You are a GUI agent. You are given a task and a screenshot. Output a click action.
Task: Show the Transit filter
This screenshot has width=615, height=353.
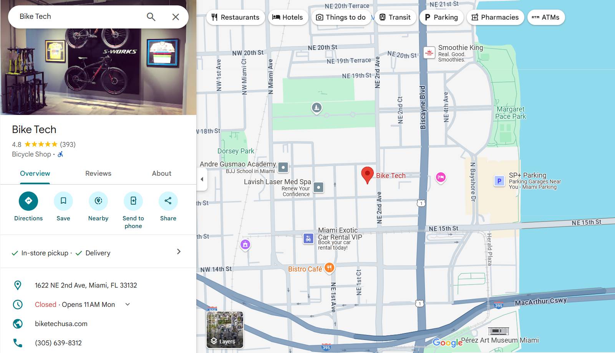coord(395,17)
